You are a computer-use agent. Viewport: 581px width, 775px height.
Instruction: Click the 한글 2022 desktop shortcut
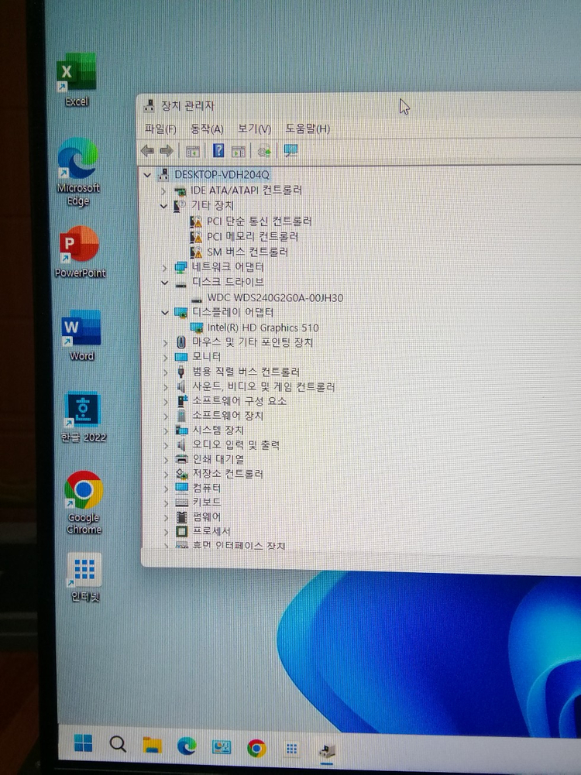(83, 417)
